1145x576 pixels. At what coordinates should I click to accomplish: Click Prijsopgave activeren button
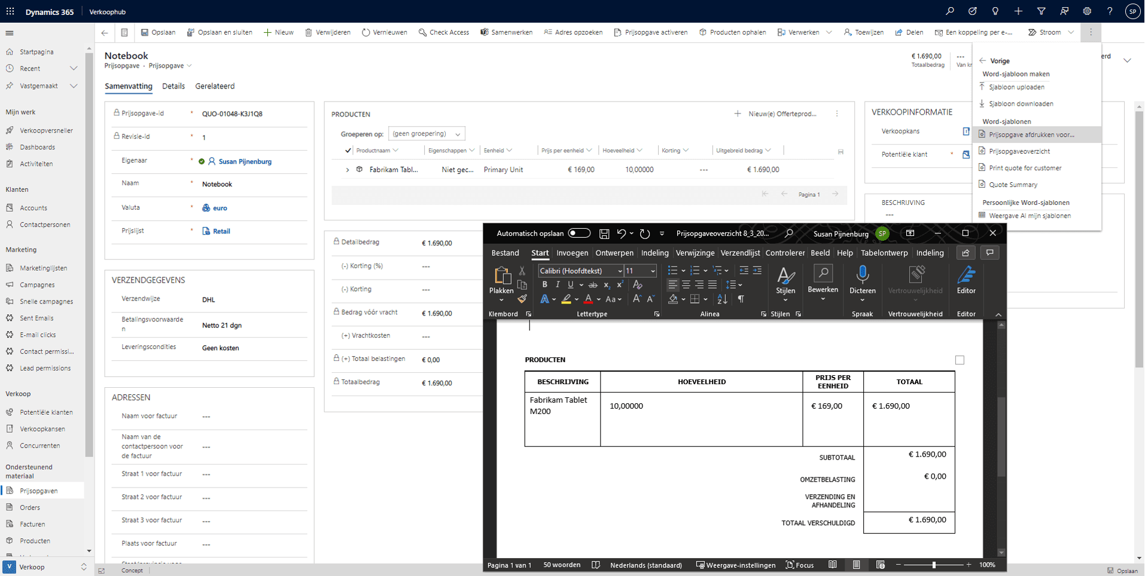pos(651,32)
